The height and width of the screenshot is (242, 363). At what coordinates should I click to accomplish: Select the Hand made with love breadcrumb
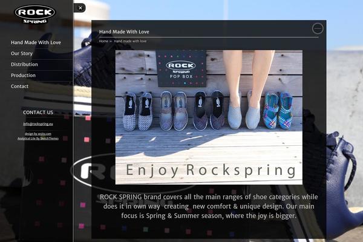(x=130, y=41)
